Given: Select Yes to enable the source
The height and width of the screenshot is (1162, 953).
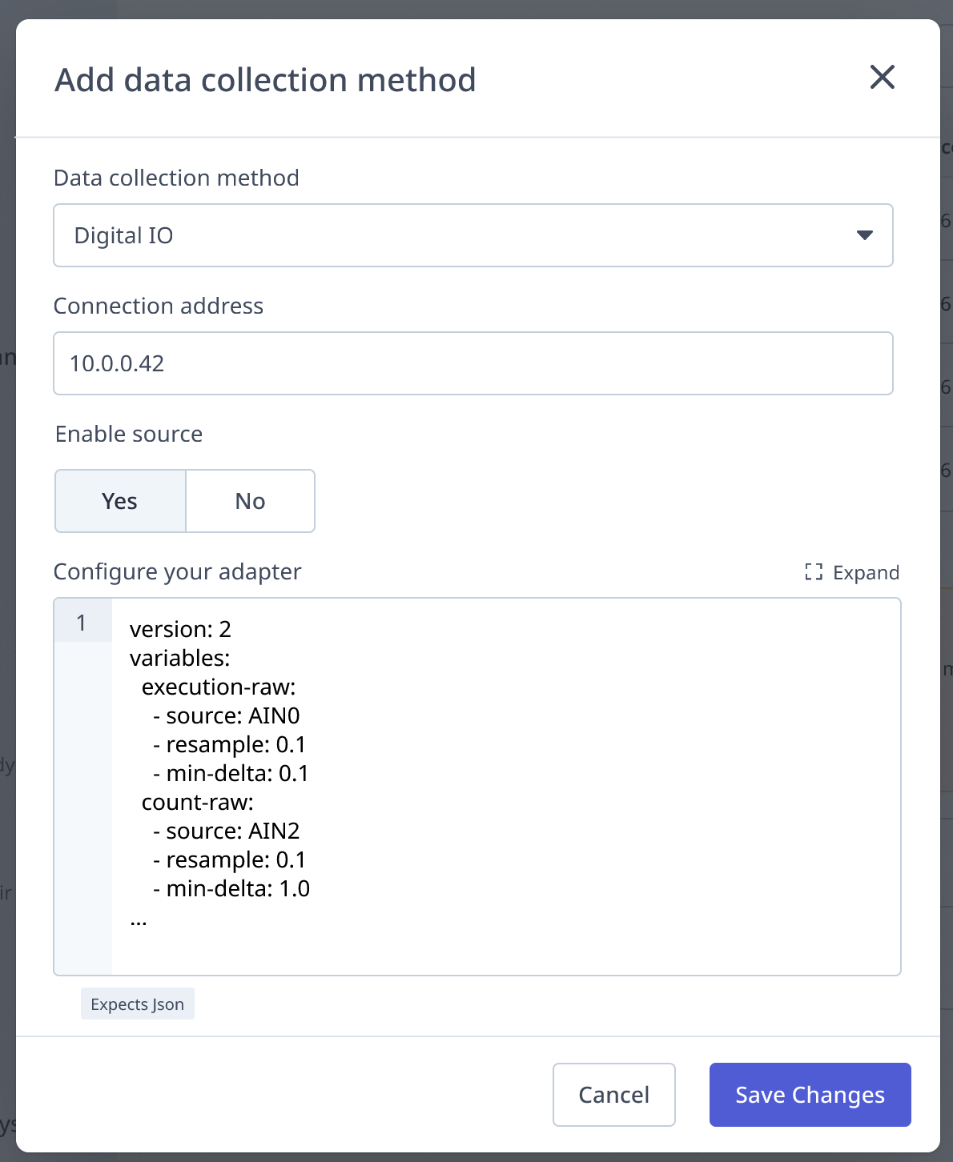Looking at the screenshot, I should tap(119, 500).
